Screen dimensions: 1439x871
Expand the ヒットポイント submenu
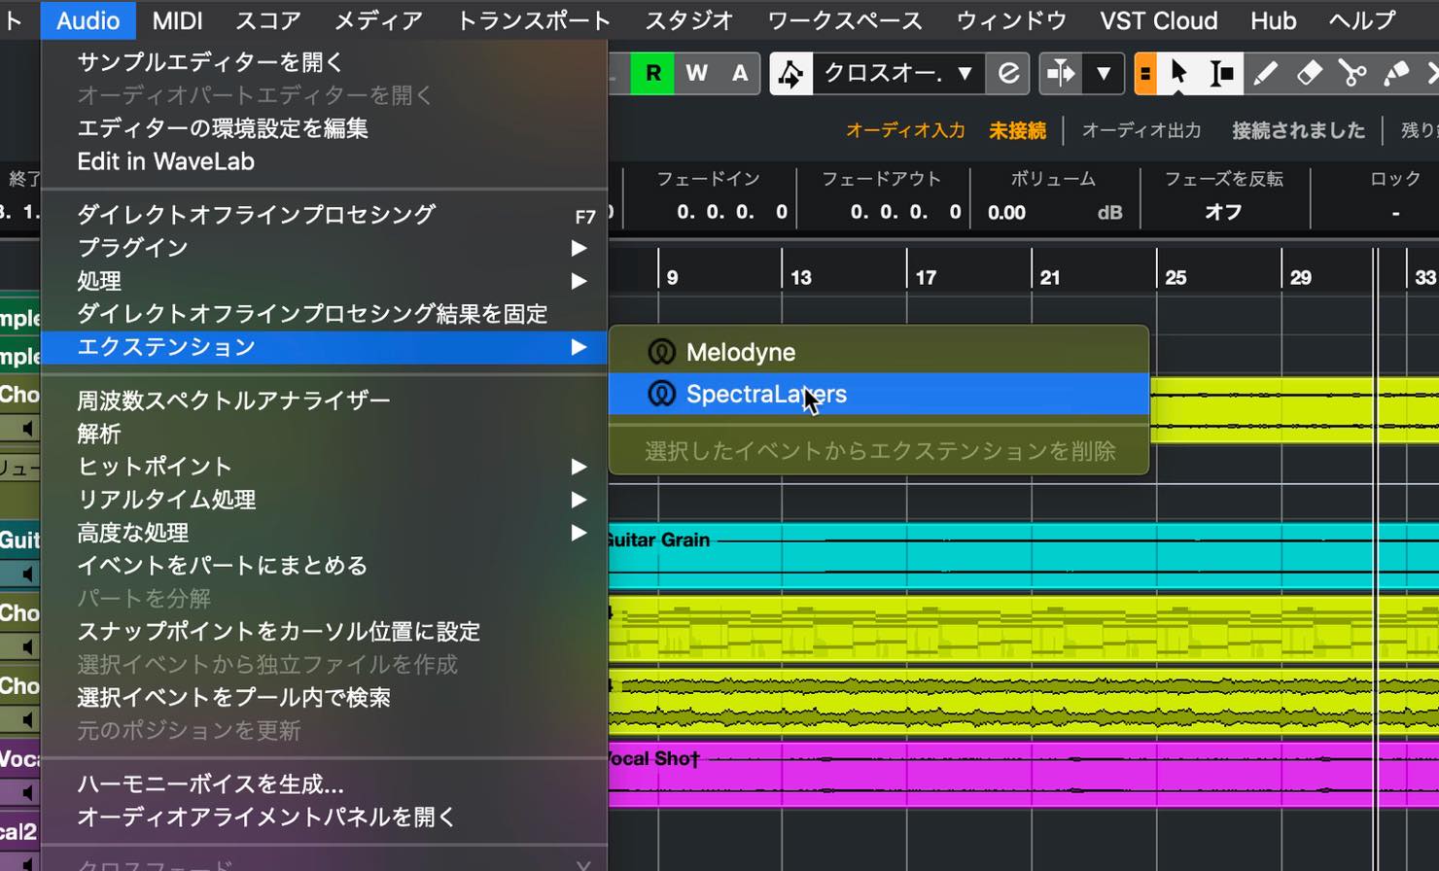[325, 467]
